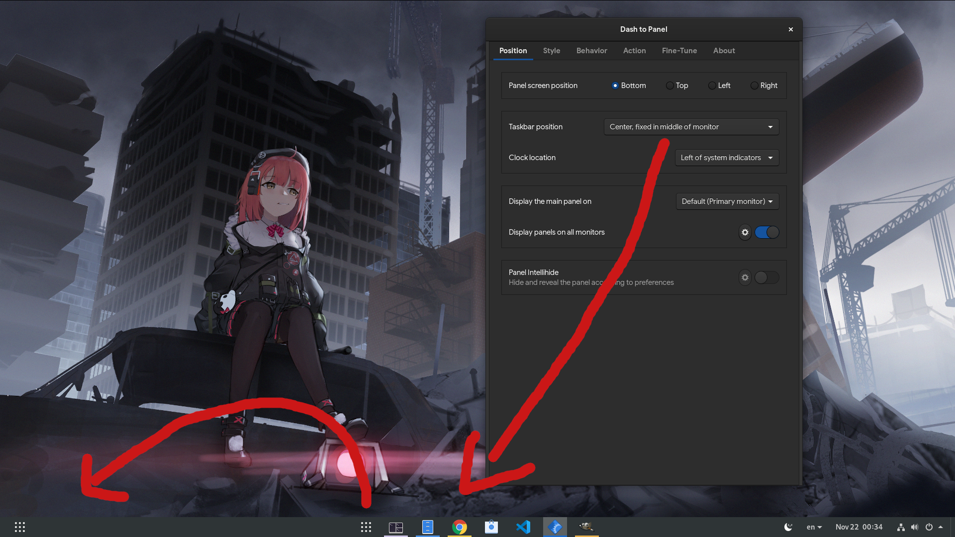955x537 pixels.
Task: Switch to the About tab
Action: coord(724,51)
